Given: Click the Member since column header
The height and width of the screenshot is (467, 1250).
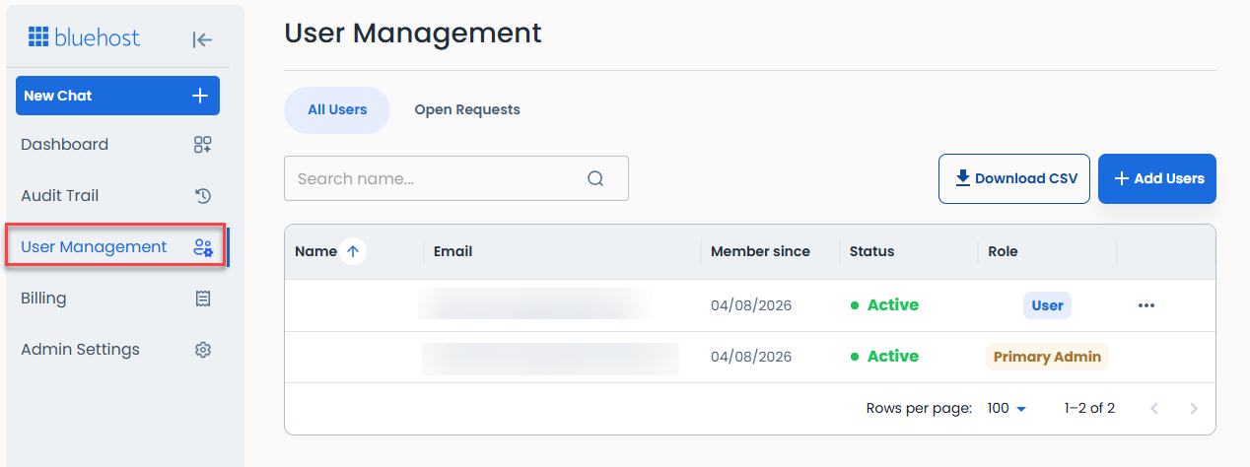Looking at the screenshot, I should [x=760, y=252].
